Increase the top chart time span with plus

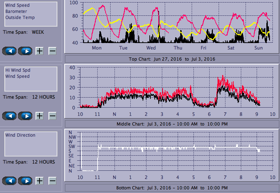39,51
